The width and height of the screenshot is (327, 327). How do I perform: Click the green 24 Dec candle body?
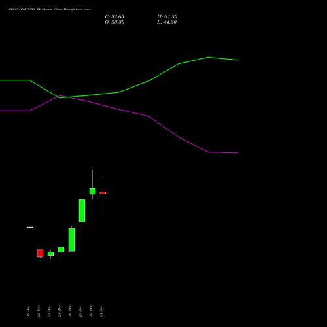(61, 250)
